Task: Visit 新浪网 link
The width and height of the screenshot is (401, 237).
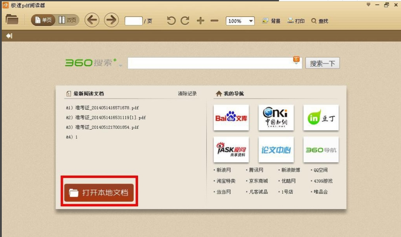Action: (223, 170)
